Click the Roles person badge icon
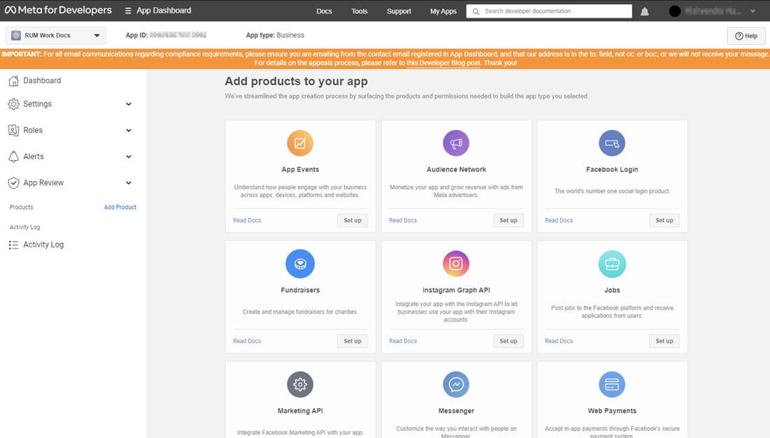The height and width of the screenshot is (438, 770). tap(14, 130)
